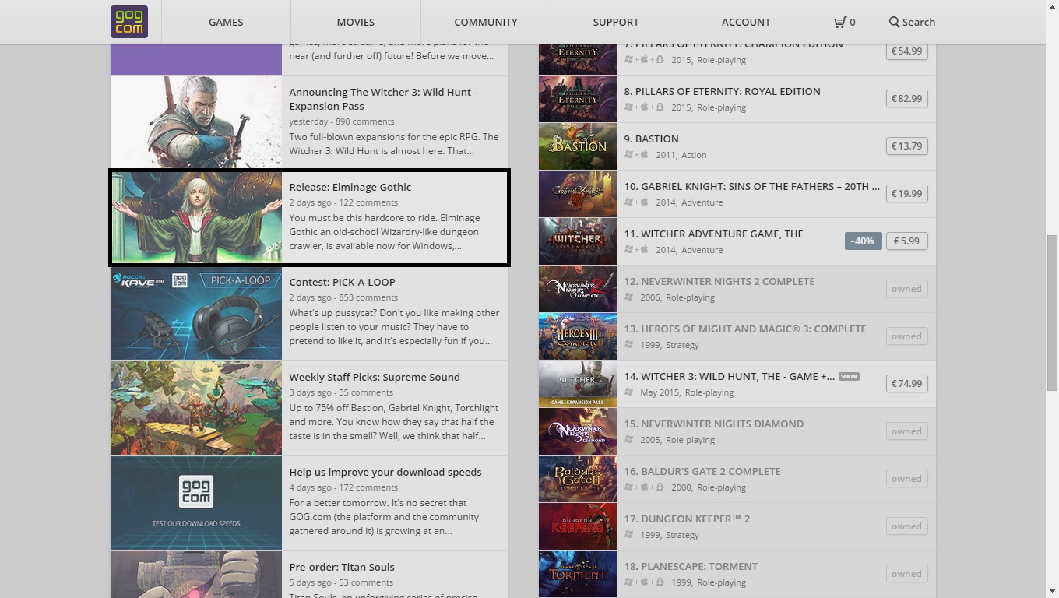Click €13.79 price for Bastion
The height and width of the screenshot is (598, 1059).
click(906, 146)
